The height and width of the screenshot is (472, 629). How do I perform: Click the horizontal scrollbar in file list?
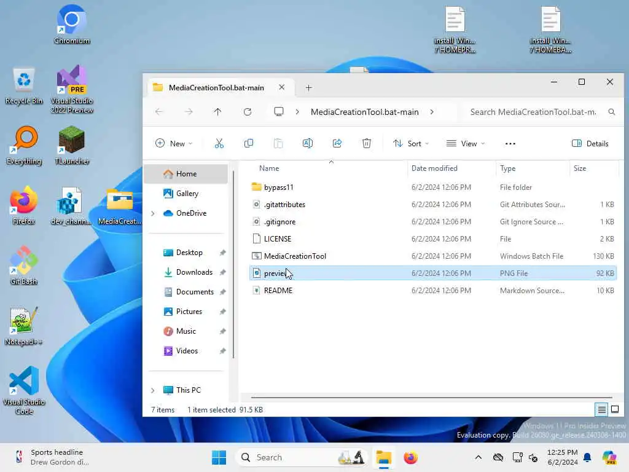pyautogui.click(x=432, y=398)
